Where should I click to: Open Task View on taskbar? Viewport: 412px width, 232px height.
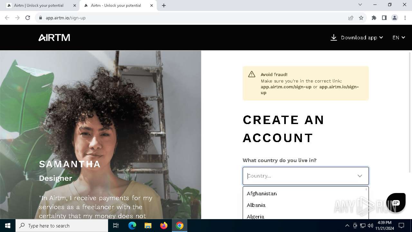coord(116,226)
